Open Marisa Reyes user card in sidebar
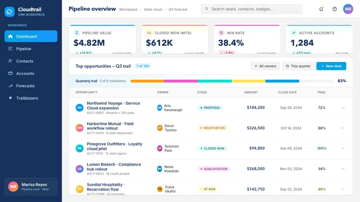360x202 pixels. click(31, 186)
